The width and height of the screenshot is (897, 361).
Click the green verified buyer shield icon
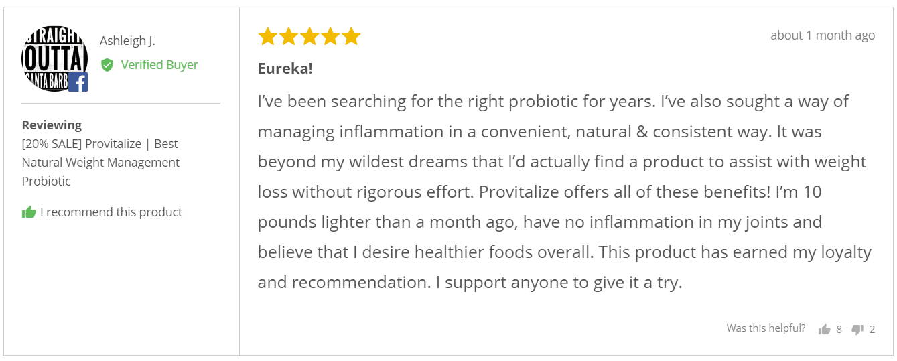(x=107, y=64)
